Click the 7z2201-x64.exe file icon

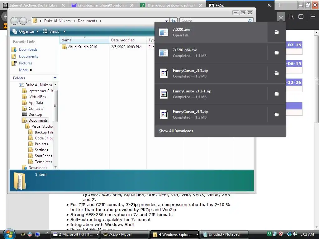(x=164, y=53)
